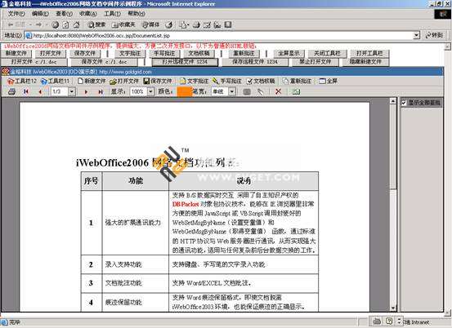This screenshot has height=328, width=452.
Task: Click the 文档核稿 HTML button
Action: (x=199, y=53)
